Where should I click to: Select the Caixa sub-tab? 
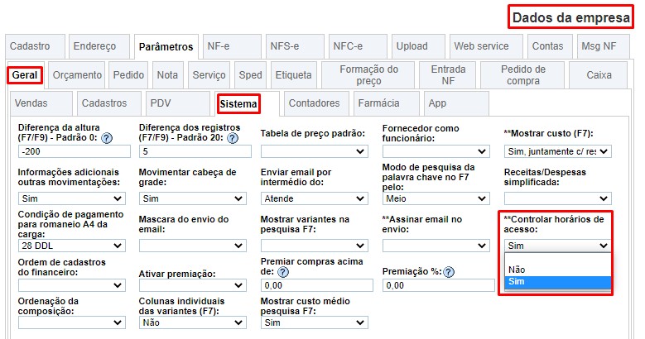click(x=599, y=75)
